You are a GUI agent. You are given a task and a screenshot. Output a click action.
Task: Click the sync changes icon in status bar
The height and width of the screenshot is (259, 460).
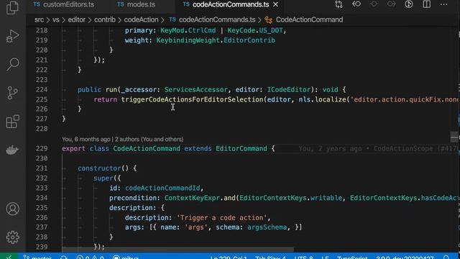(63, 258)
